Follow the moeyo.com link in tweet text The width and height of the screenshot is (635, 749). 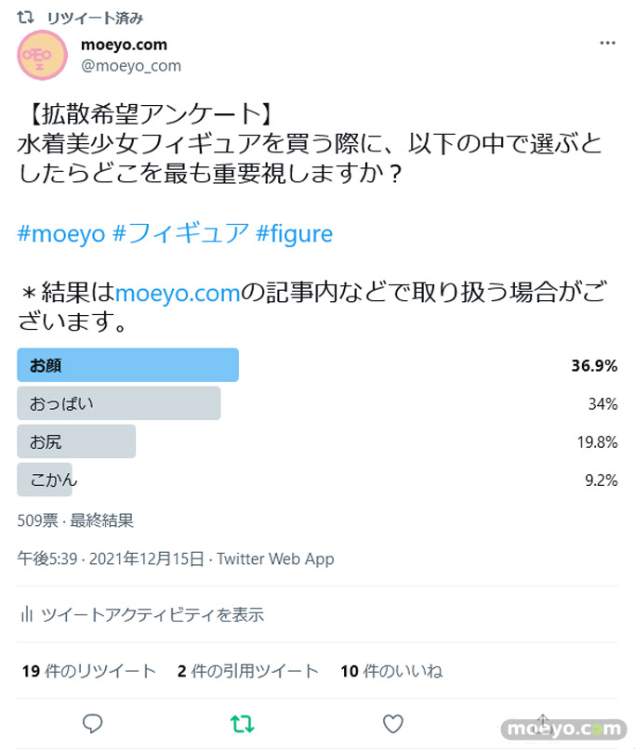click(x=178, y=295)
